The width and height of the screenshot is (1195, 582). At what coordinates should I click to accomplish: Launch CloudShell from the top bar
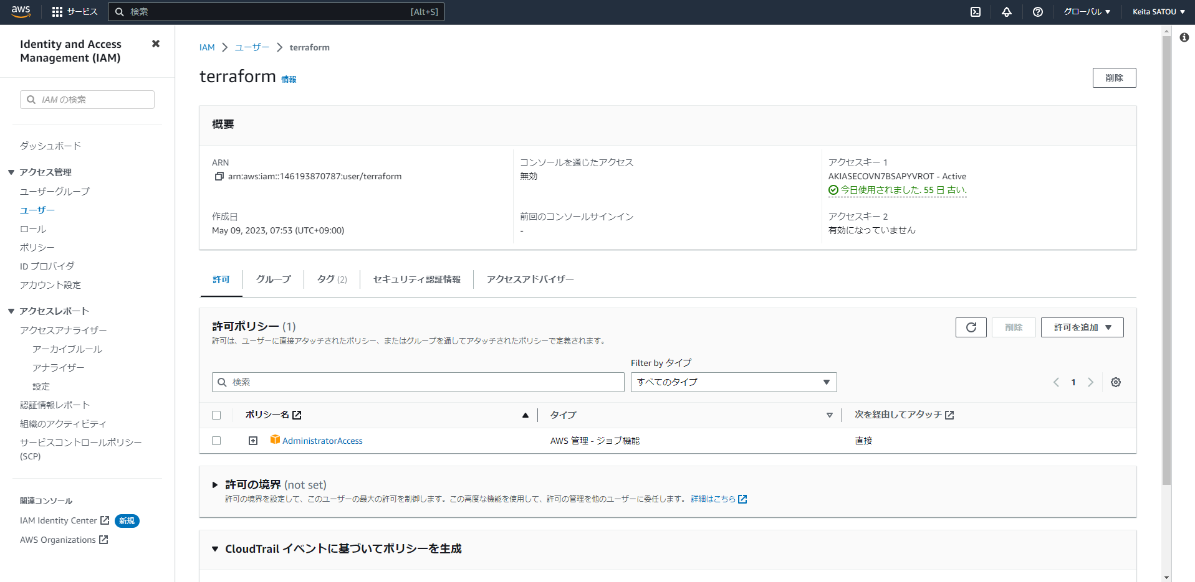point(976,12)
